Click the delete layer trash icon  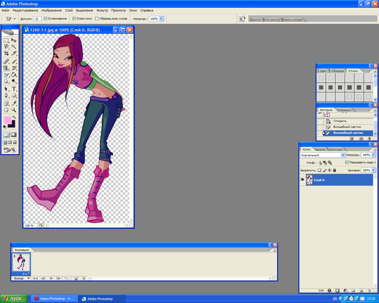tap(369, 291)
